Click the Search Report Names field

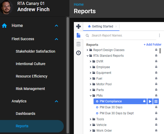coord(122,36)
